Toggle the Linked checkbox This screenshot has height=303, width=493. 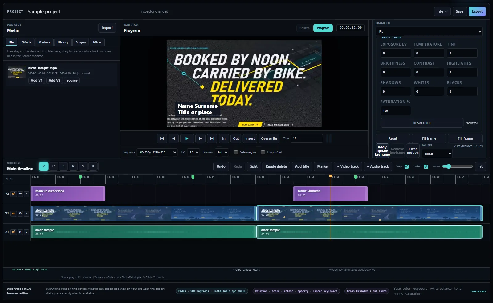[x=426, y=166]
